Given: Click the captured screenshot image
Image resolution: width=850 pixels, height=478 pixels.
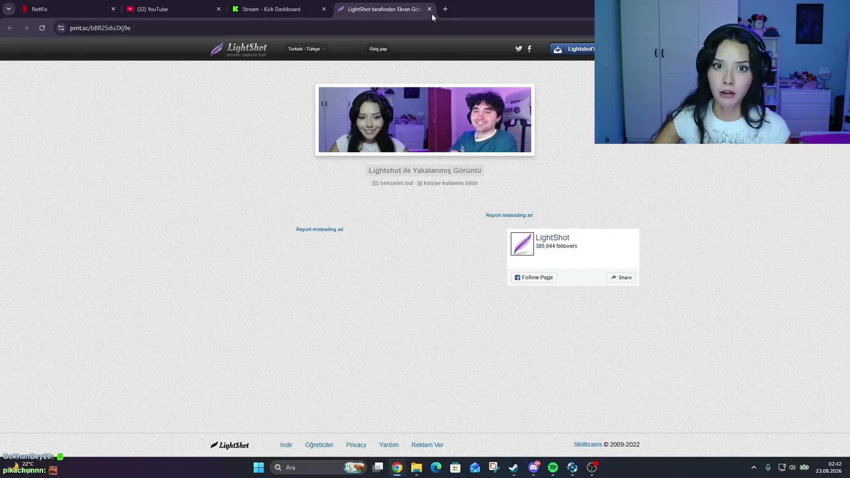Looking at the screenshot, I should tap(425, 120).
